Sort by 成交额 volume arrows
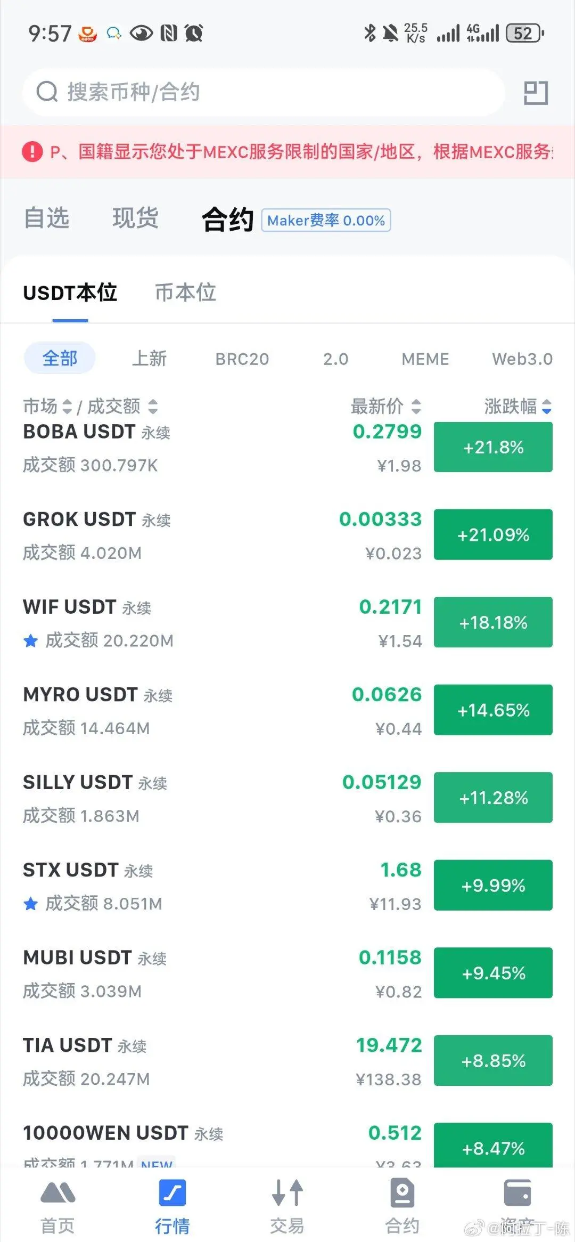The height and width of the screenshot is (1242, 575). [x=153, y=407]
